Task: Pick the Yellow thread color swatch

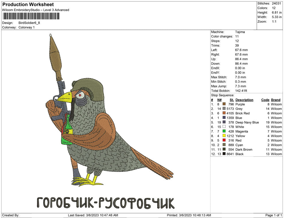Action: coord(224,136)
